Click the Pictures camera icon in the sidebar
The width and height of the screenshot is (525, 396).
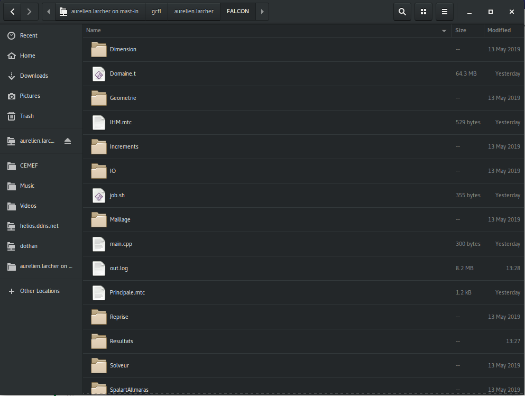point(12,96)
